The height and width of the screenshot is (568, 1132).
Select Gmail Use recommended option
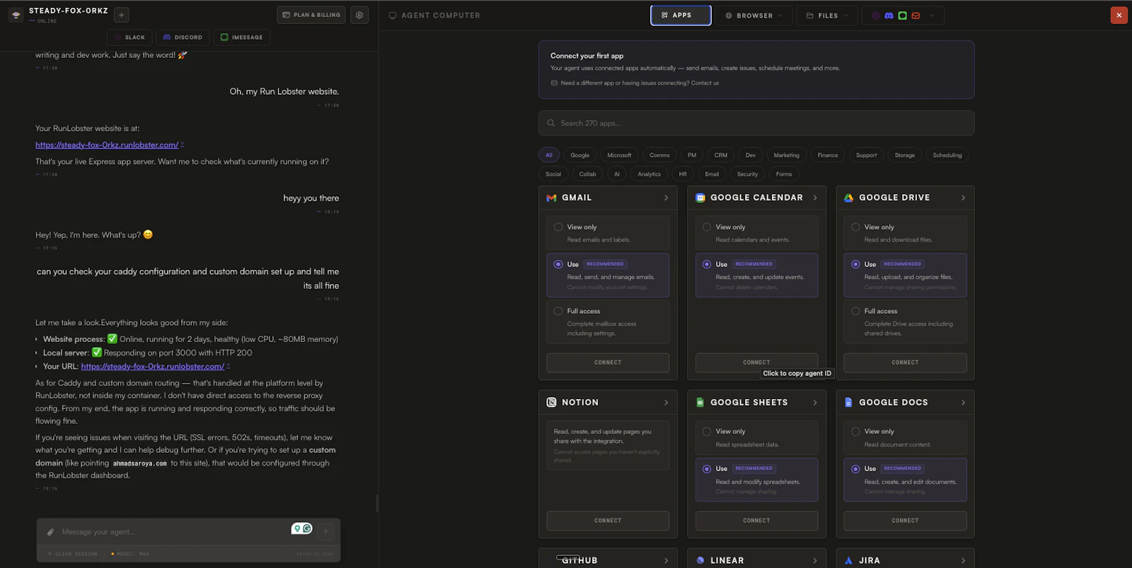coord(608,275)
